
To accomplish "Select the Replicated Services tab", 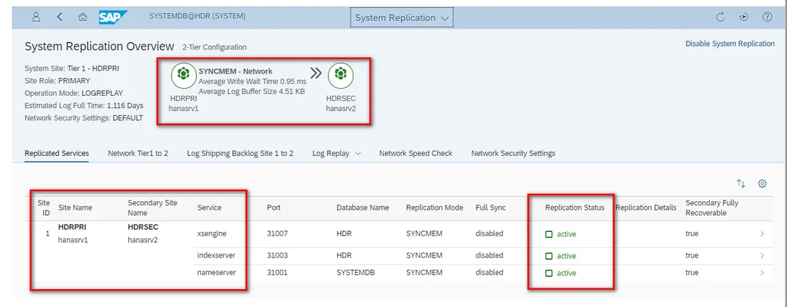I will tap(57, 153).
